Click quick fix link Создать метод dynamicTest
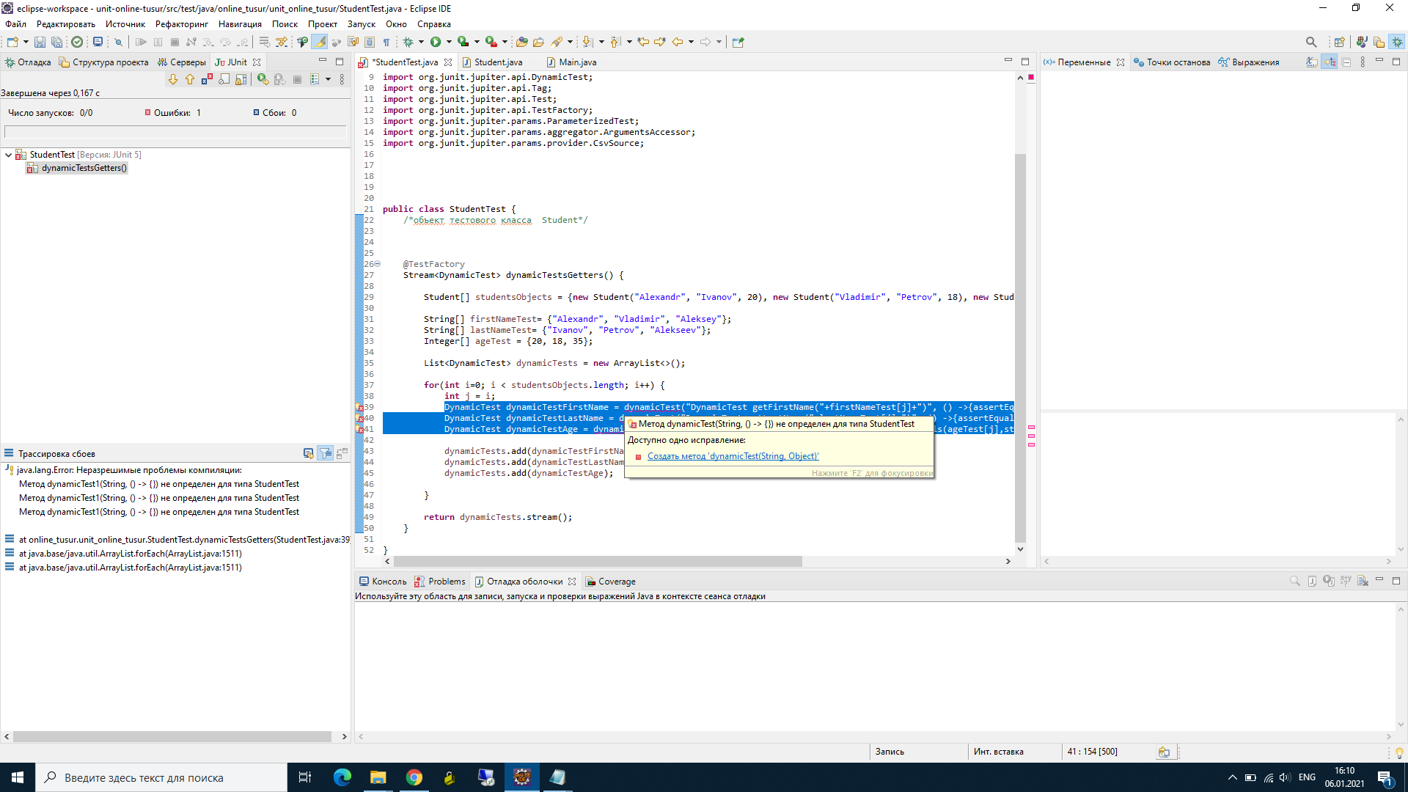 pos(733,456)
